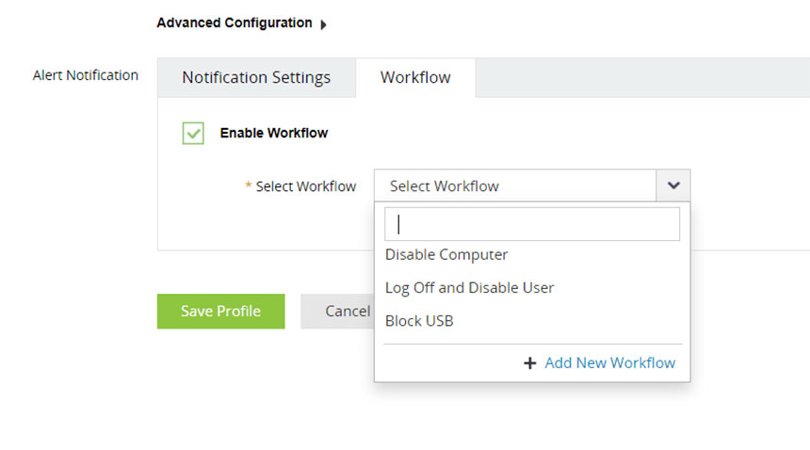This screenshot has width=810, height=450.
Task: Expand the Advanced Configuration arrow
Action: tap(324, 24)
